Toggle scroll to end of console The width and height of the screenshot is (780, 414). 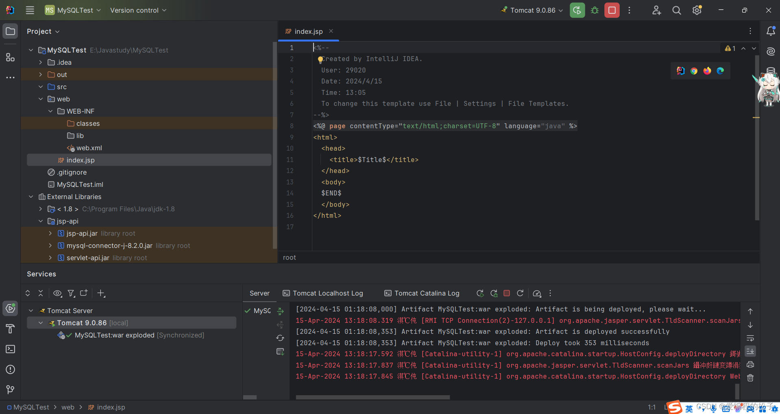750,351
